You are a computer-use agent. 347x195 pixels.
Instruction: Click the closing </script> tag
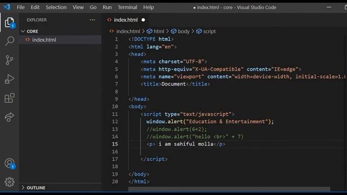click(x=154, y=159)
